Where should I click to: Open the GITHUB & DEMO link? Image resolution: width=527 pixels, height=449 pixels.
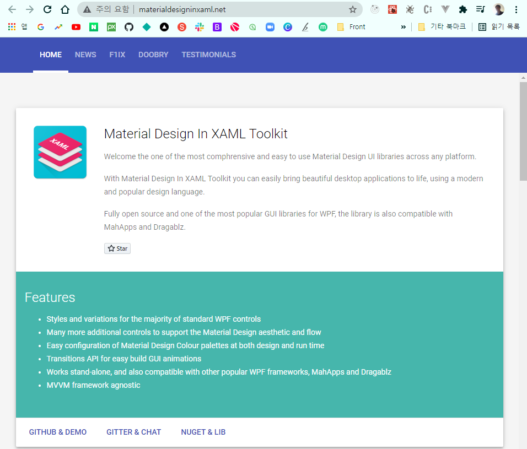tap(58, 432)
